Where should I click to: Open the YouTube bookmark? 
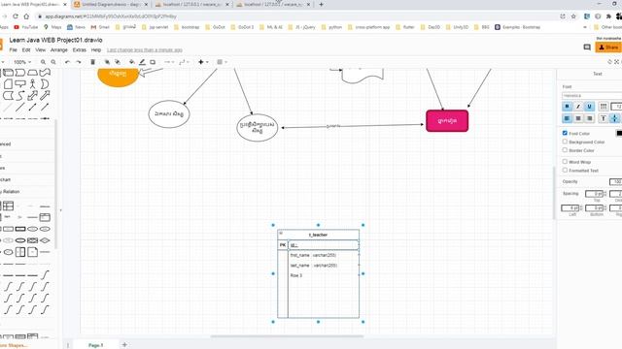click(26, 27)
